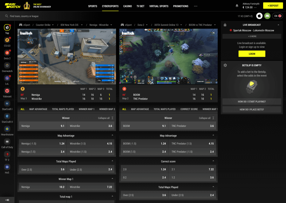Collapse Correct score section

coord(213,161)
